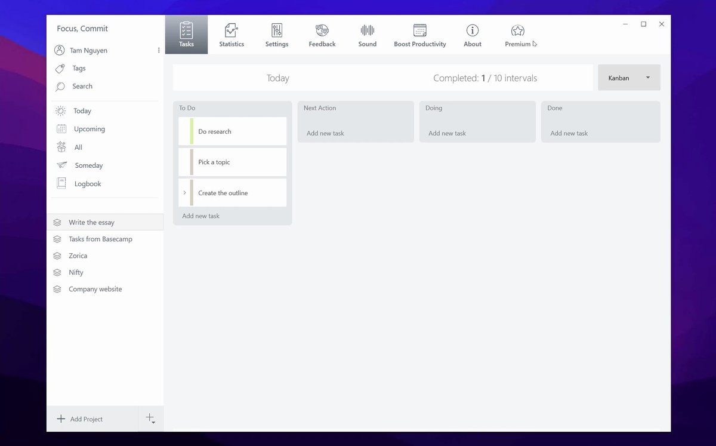Open the Logbook in sidebar

click(88, 184)
